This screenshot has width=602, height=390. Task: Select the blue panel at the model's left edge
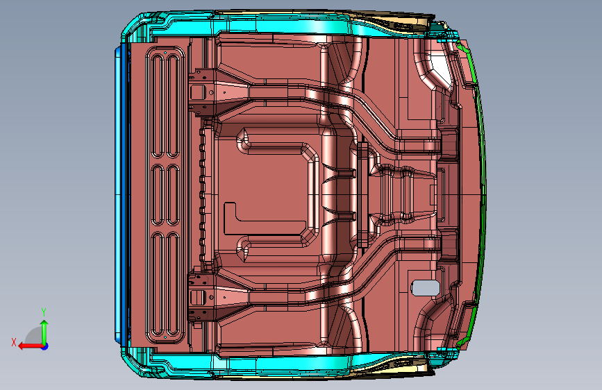pyautogui.click(x=121, y=194)
